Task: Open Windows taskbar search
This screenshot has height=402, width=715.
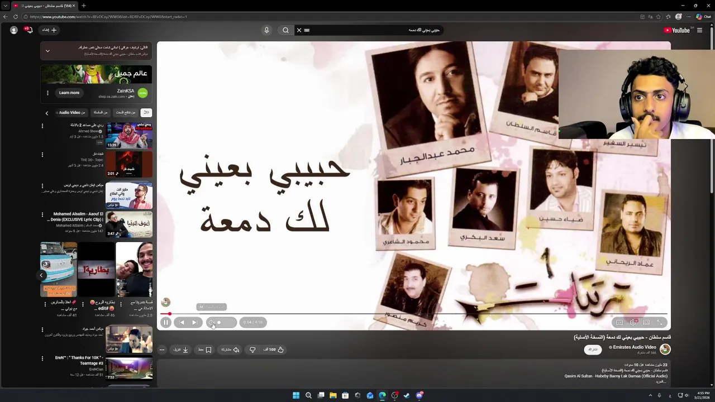Action: [x=308, y=395]
